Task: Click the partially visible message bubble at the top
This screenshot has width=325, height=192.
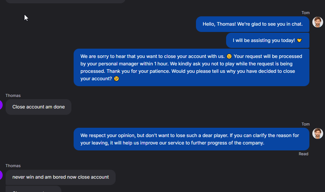Action: coord(65,1)
